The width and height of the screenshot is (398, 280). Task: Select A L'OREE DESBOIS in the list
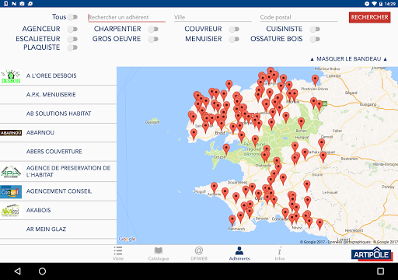pos(58,75)
